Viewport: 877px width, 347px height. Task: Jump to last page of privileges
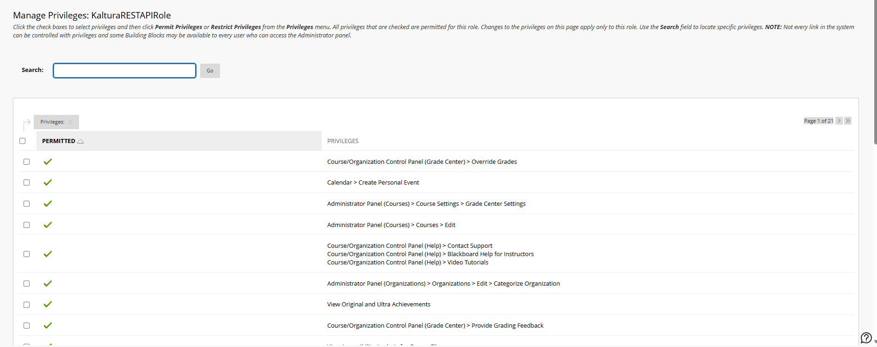(848, 121)
